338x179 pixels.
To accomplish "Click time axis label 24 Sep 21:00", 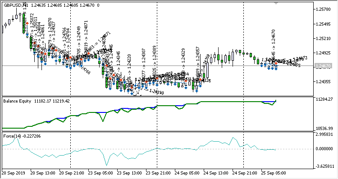I will (245, 173).
